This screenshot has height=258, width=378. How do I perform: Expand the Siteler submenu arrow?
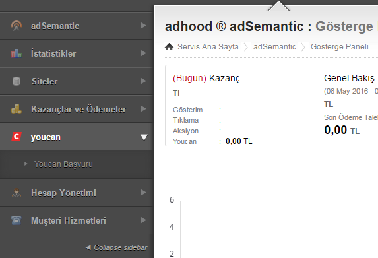(143, 81)
